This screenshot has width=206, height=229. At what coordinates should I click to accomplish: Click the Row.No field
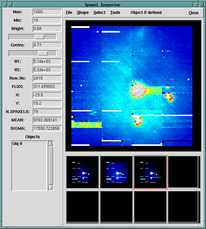[x=47, y=78]
